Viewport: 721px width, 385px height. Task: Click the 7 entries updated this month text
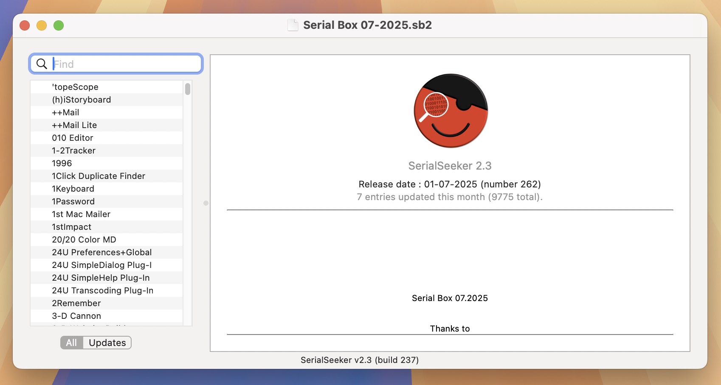(x=450, y=197)
